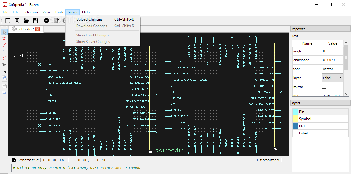Click the angle property name cell
This screenshot has width=351, height=174.
coord(307,51)
